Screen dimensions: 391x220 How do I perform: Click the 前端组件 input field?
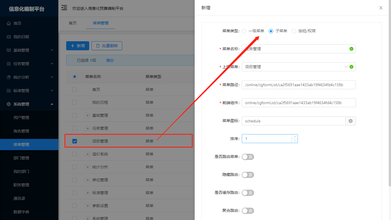tap(299, 103)
